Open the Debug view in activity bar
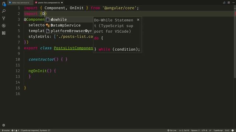This screenshot has width=236, height=132. point(4,26)
